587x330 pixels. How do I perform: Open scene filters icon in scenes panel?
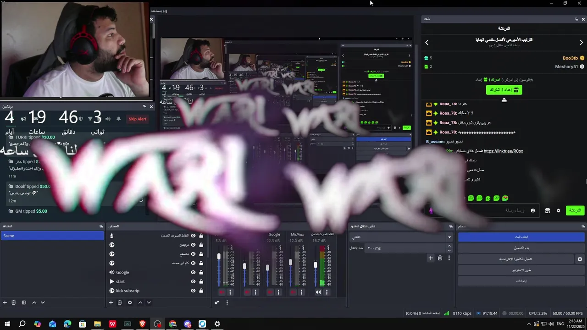tap(24, 302)
